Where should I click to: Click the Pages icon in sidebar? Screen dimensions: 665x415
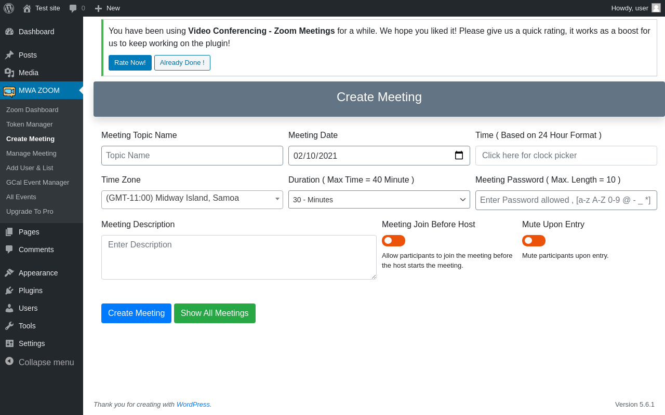(9, 232)
